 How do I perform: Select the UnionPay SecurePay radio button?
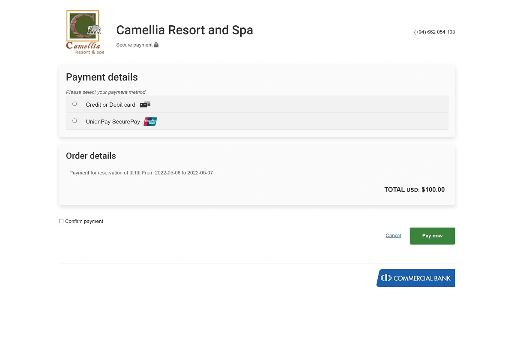point(75,121)
